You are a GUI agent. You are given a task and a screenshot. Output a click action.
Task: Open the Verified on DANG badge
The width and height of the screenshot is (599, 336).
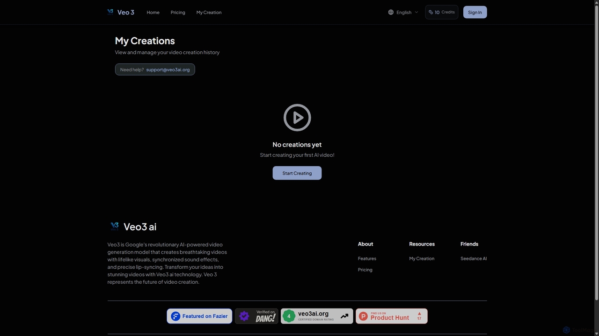click(256, 316)
